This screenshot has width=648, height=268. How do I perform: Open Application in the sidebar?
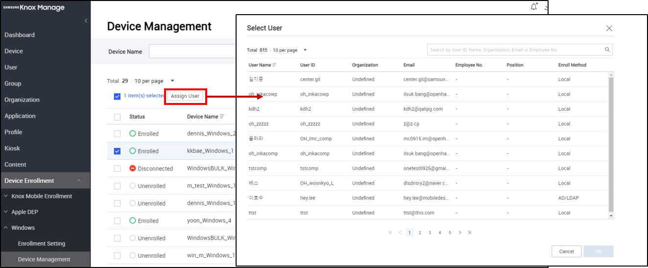pyautogui.click(x=20, y=116)
